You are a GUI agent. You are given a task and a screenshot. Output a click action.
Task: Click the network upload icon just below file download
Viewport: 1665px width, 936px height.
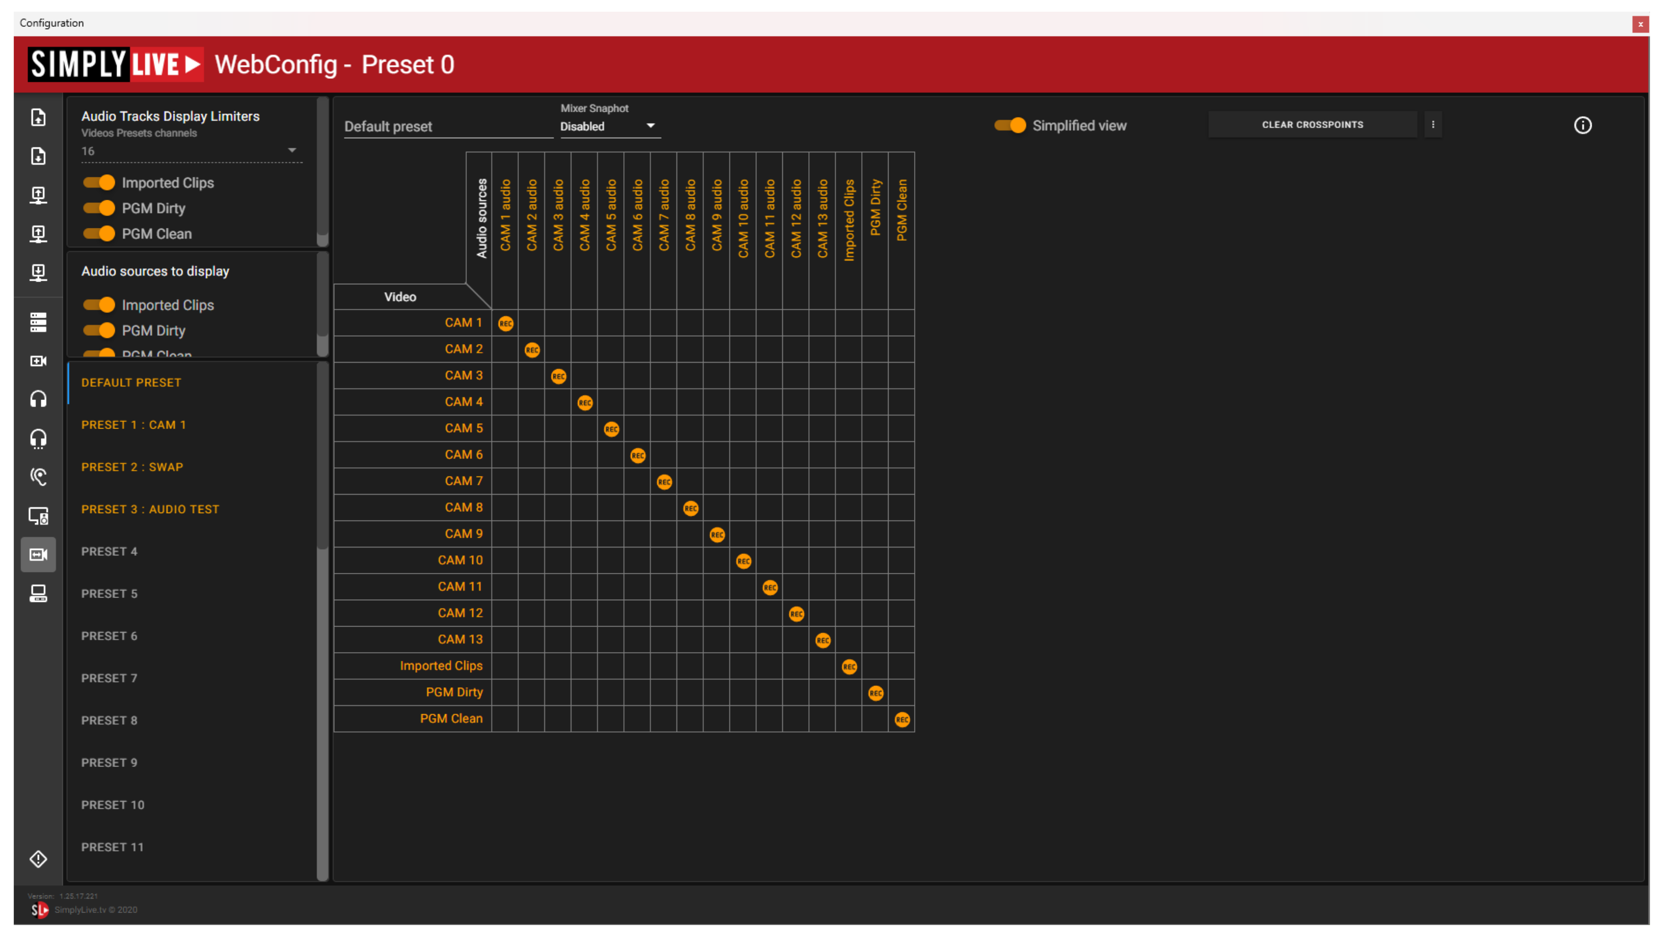click(38, 195)
